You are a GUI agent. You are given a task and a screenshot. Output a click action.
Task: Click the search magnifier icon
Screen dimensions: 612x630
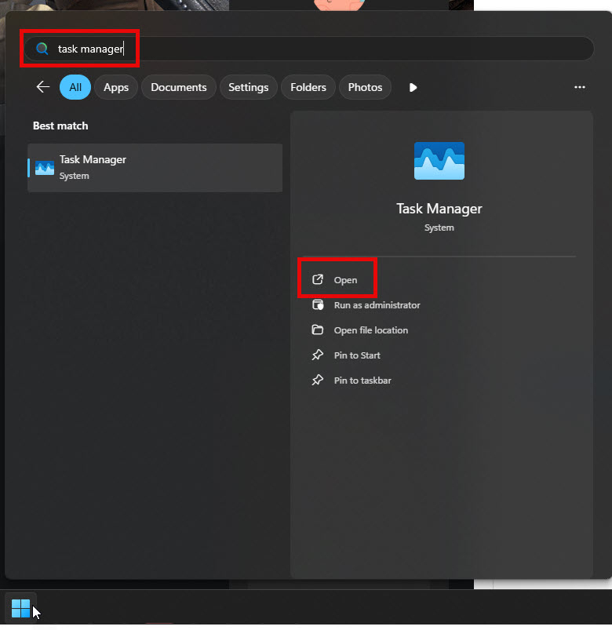(x=42, y=49)
